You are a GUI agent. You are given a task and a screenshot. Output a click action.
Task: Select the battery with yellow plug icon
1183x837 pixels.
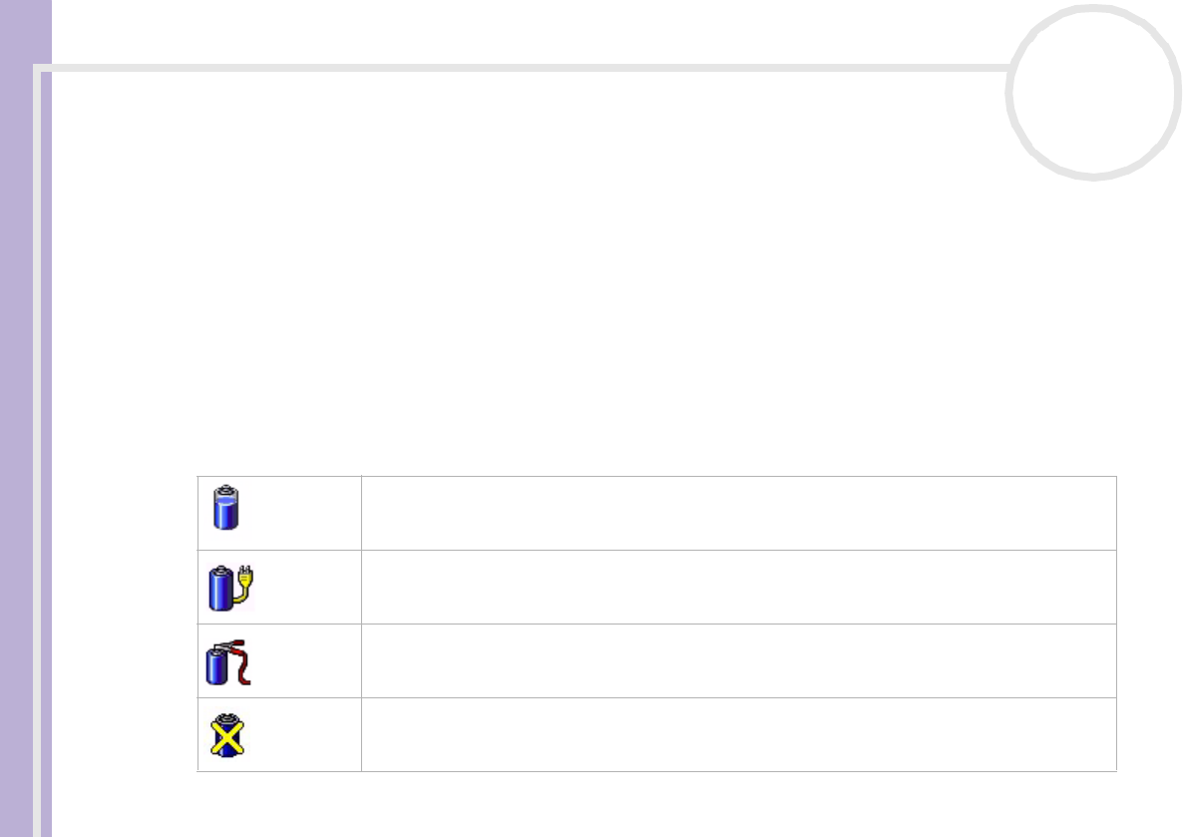[x=230, y=588]
